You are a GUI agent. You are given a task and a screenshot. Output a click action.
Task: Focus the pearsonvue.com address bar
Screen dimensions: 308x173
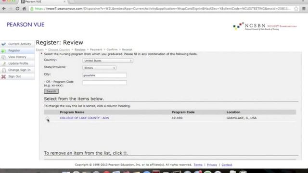point(163,9)
